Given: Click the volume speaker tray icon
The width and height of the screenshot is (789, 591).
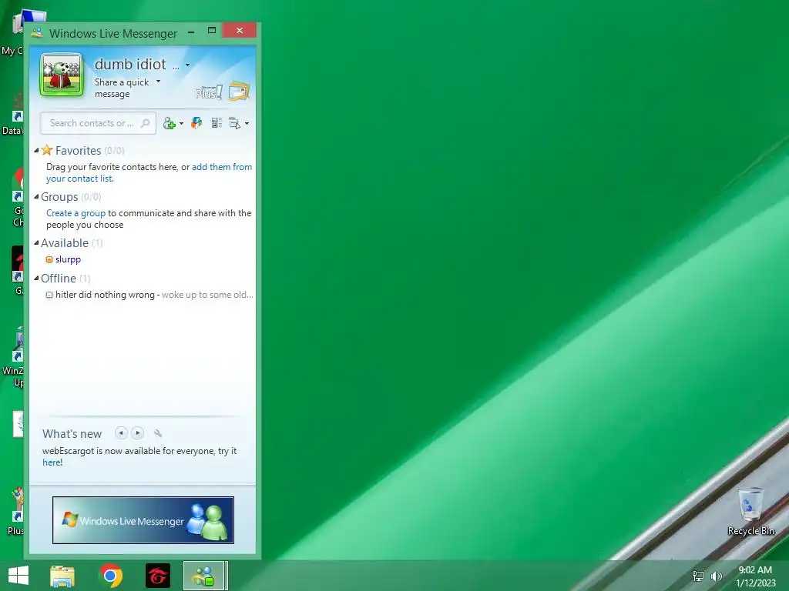Looking at the screenshot, I should (716, 576).
